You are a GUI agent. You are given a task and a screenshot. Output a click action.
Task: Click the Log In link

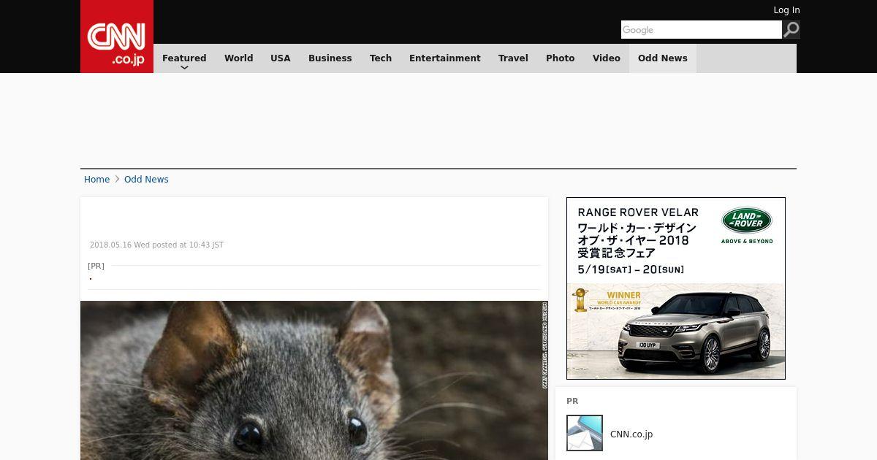(786, 10)
